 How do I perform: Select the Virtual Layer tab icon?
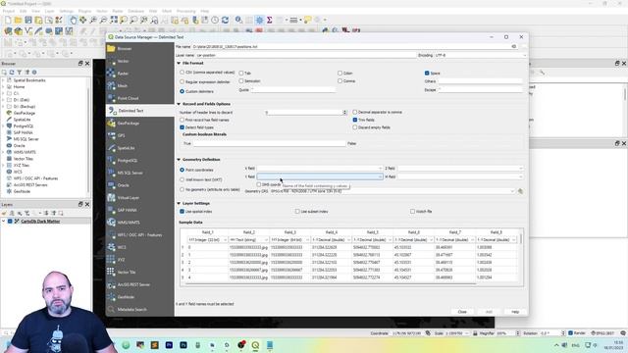point(111,198)
